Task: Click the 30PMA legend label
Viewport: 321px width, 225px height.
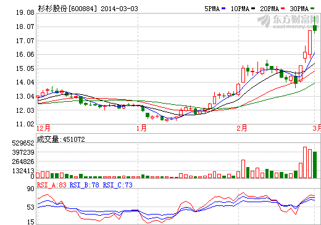Action: tap(299, 9)
